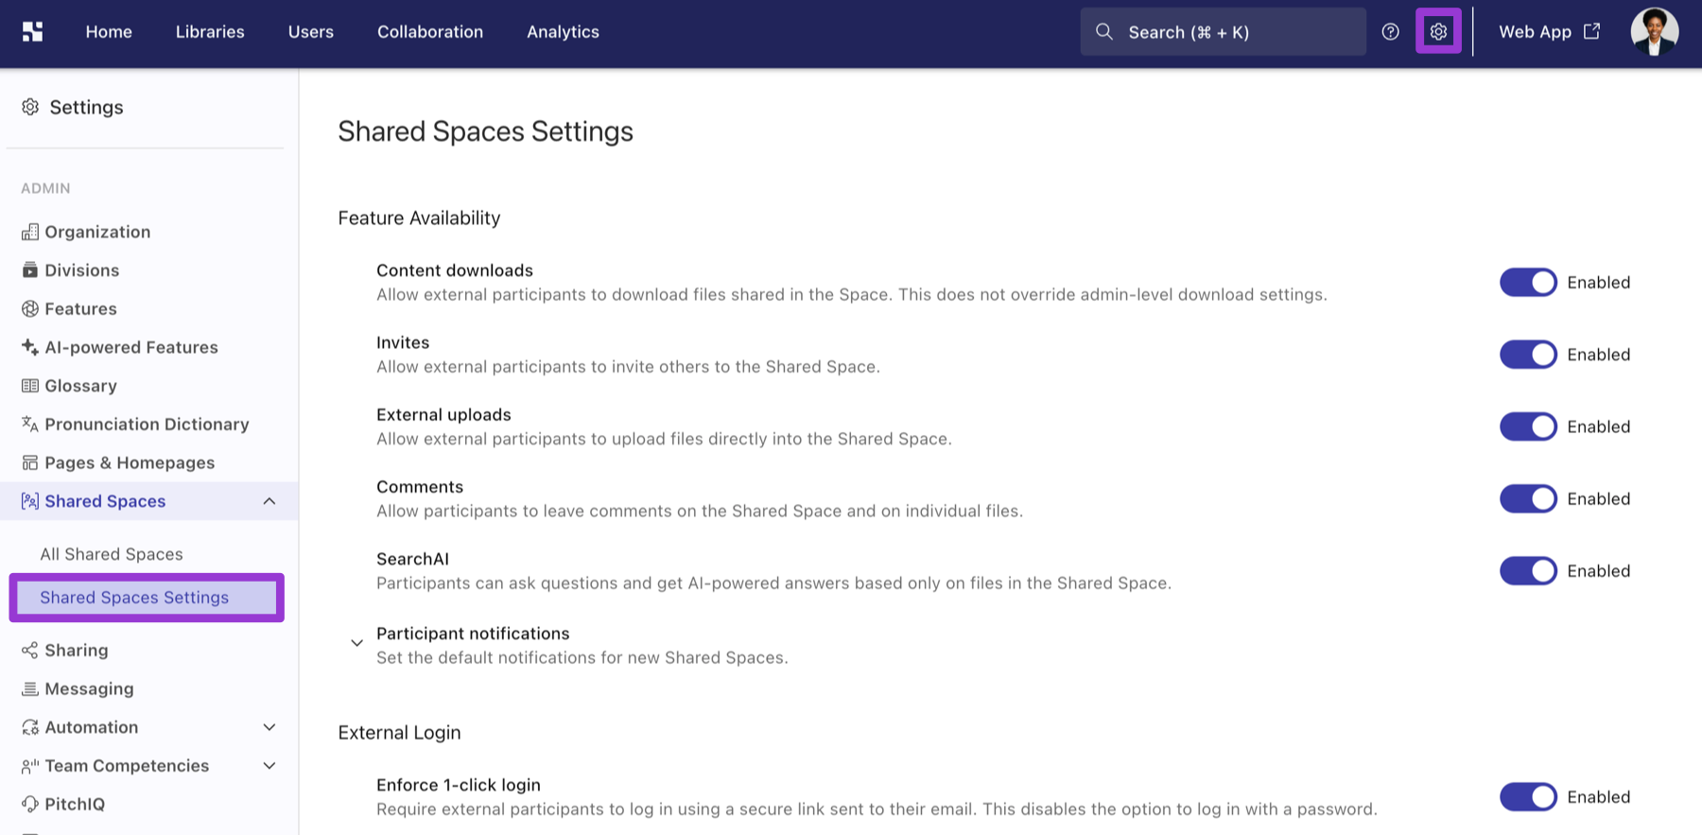Click the external link icon beside Web App

pyautogui.click(x=1592, y=31)
